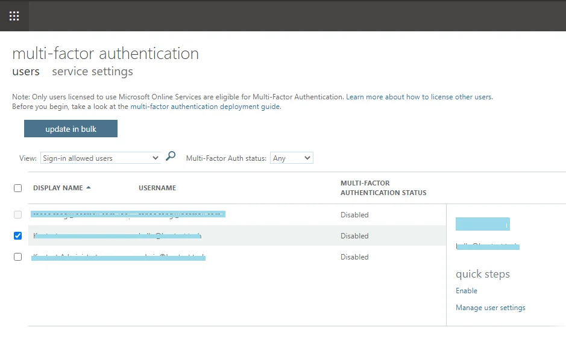Check the third user row checkbox
This screenshot has width=566, height=342.
(x=17, y=257)
